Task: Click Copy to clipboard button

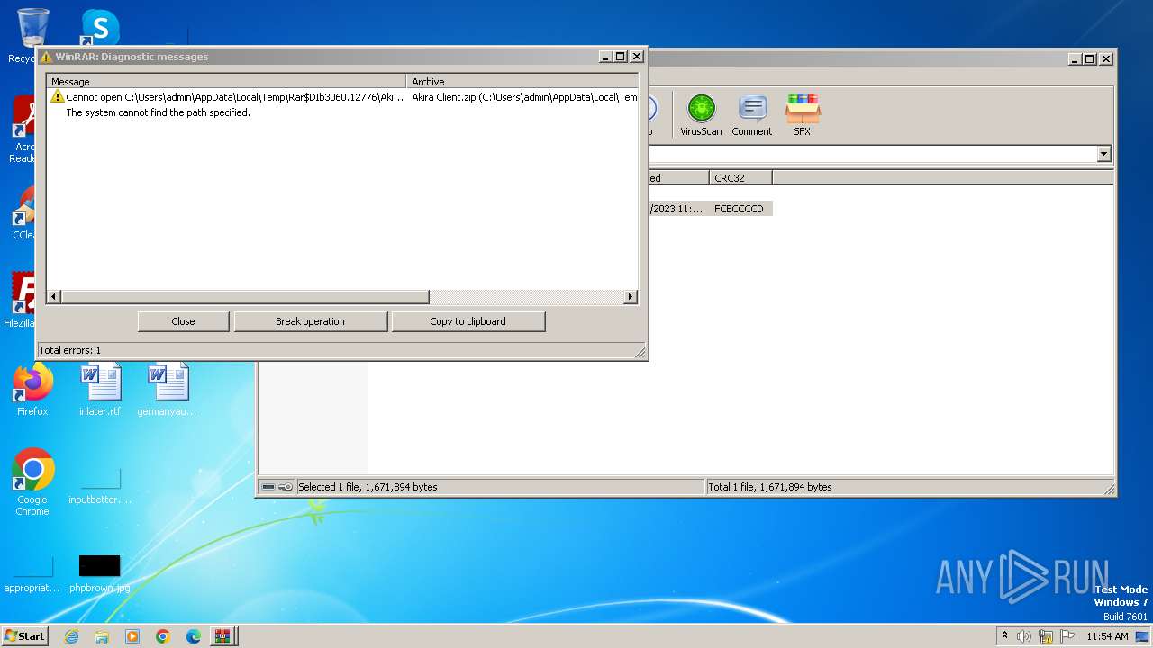Action: tap(468, 321)
